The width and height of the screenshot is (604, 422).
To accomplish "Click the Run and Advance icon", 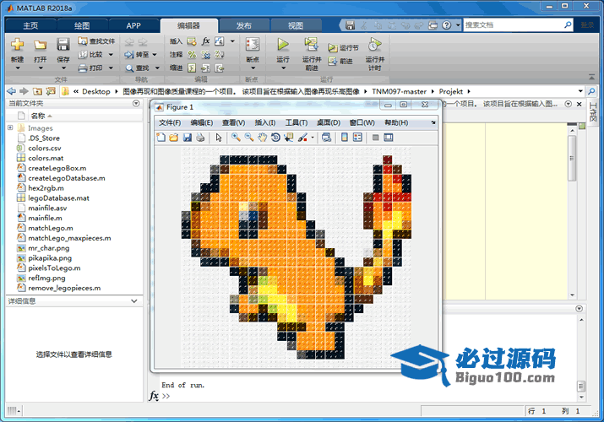I will (x=311, y=44).
